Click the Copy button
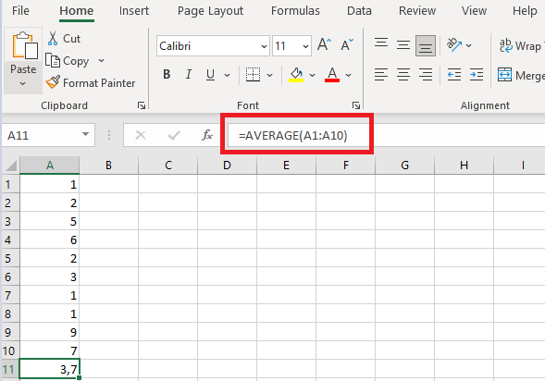This screenshot has height=381, width=545. tap(68, 61)
